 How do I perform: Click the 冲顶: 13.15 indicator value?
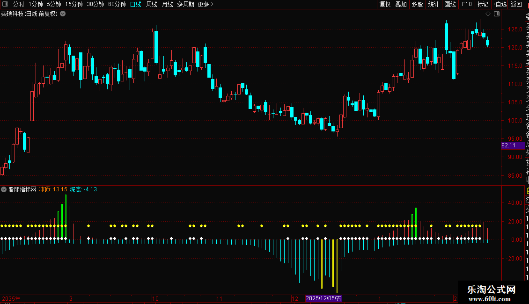53,189
